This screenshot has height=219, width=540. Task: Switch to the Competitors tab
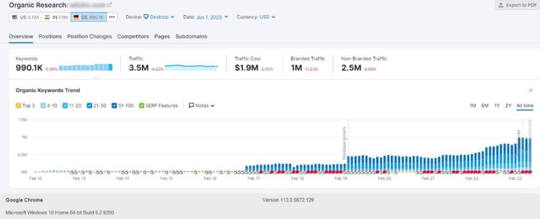(133, 36)
